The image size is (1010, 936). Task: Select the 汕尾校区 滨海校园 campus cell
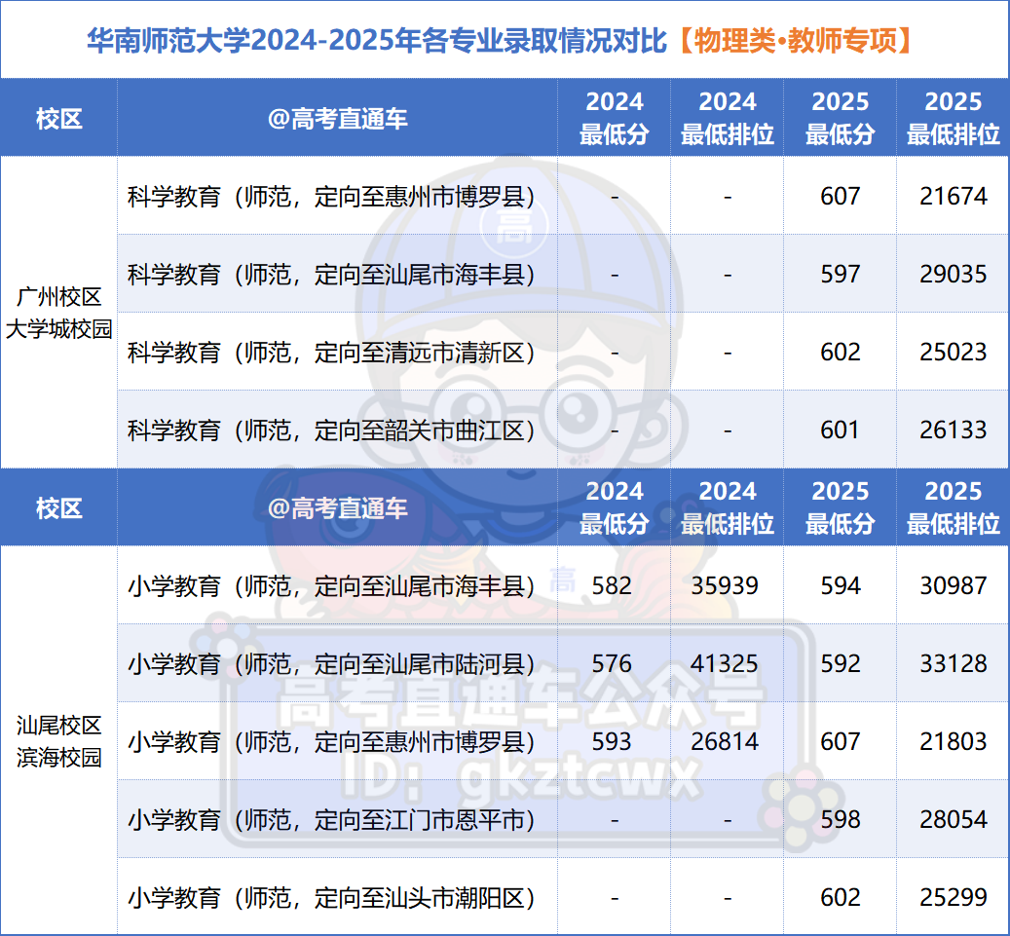click(x=58, y=741)
